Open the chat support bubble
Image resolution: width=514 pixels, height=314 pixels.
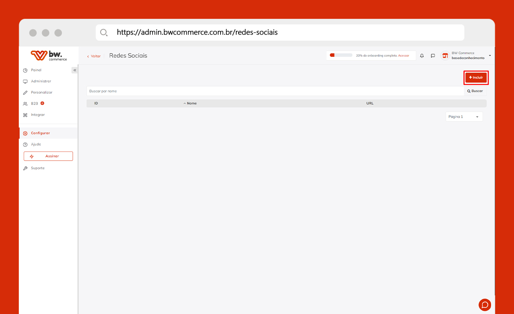coord(485,305)
